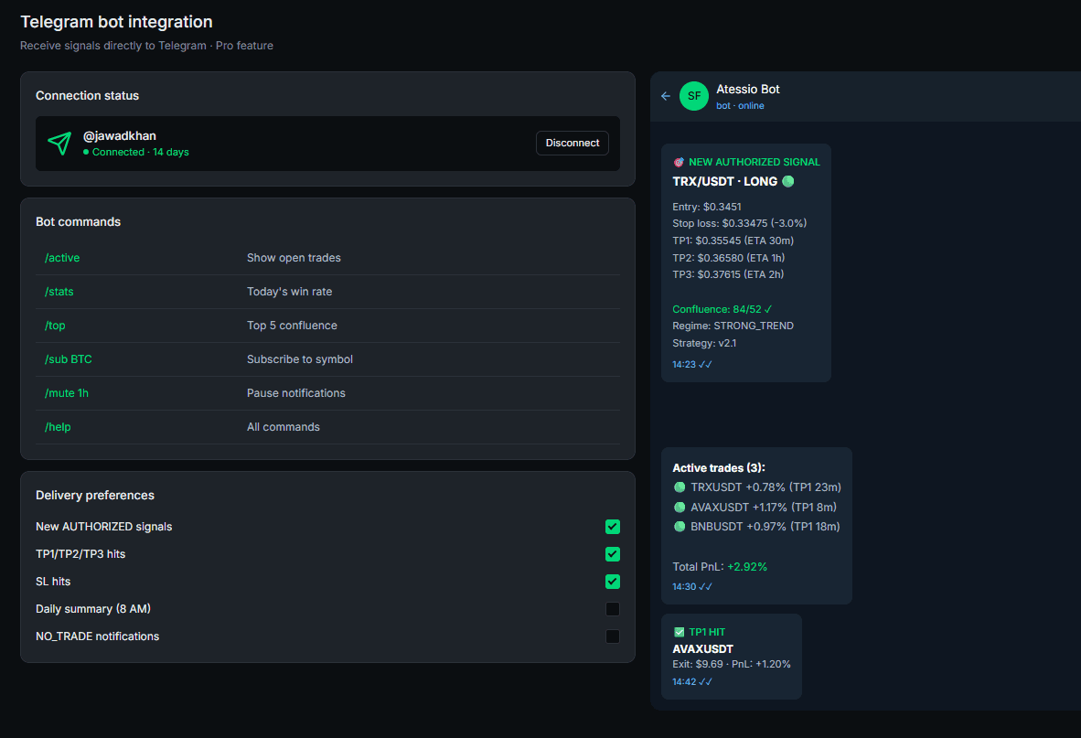This screenshot has width=1081, height=738.
Task: Click 'Confluence: 84/52' in the signal
Action: pyautogui.click(x=722, y=309)
